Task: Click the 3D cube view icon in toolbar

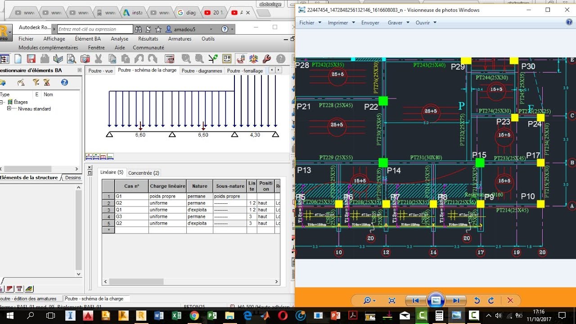Action: [254, 59]
